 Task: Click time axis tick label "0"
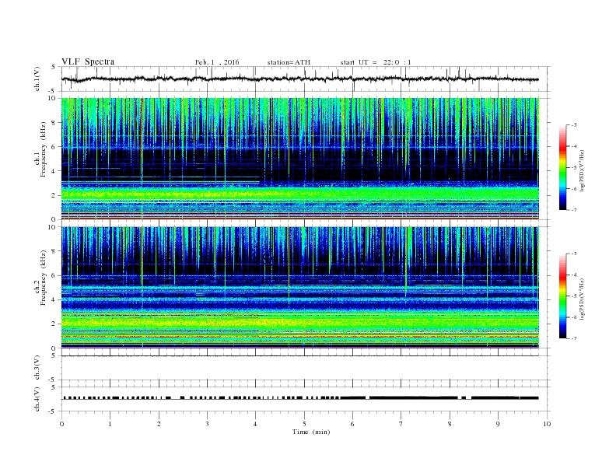[x=61, y=424]
